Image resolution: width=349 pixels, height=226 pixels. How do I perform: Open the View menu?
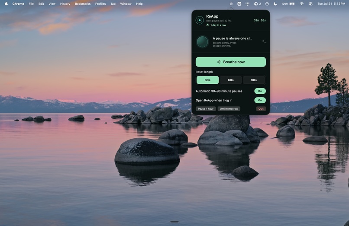coord(52,4)
